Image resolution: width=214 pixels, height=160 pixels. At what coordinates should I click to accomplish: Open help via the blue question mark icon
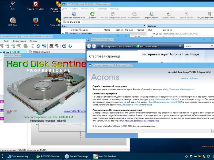(x=64, y=46)
